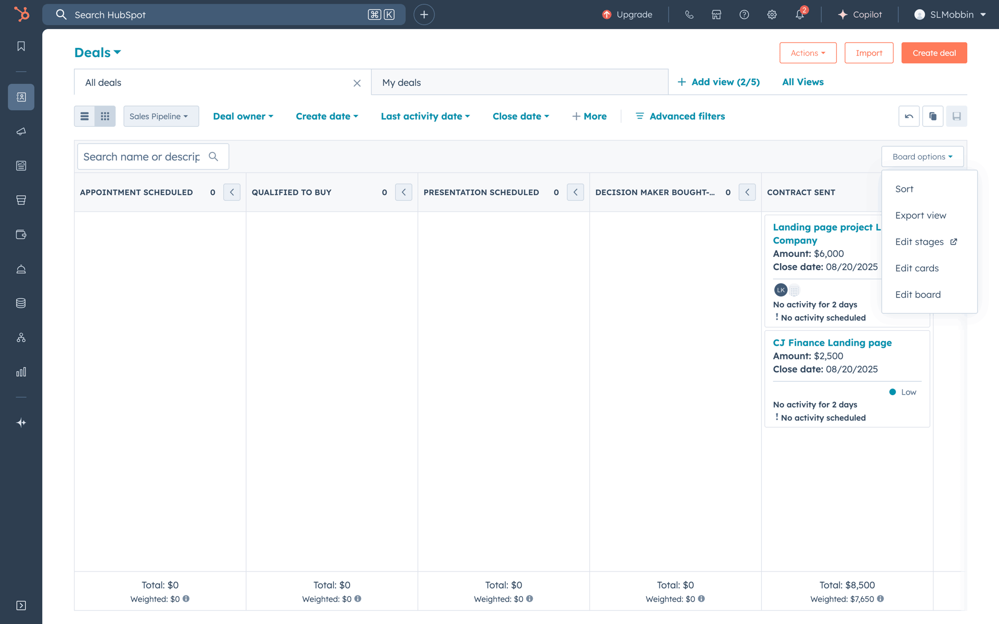The height and width of the screenshot is (624, 999).
Task: Open Advanced filters
Action: click(x=680, y=116)
